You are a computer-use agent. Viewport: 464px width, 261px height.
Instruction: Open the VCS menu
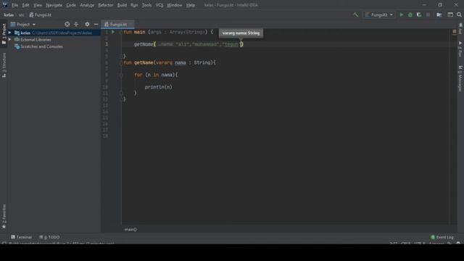[x=159, y=5]
